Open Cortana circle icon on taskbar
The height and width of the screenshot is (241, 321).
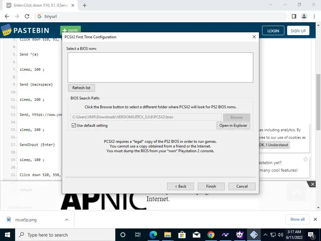tap(123, 235)
